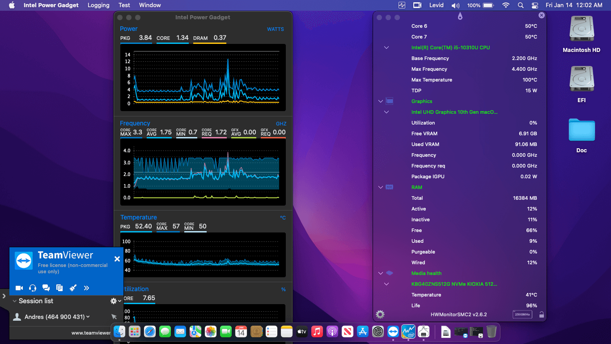Viewport: 611px width, 344px height.
Task: Open the volume control in menu bar
Action: (x=455, y=5)
